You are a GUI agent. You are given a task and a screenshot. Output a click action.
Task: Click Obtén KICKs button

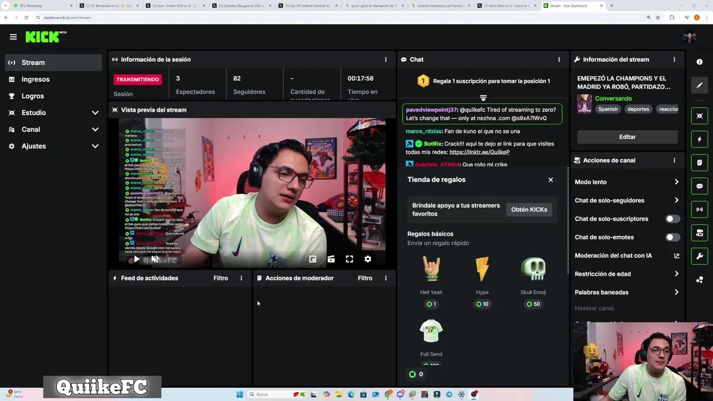click(x=529, y=209)
